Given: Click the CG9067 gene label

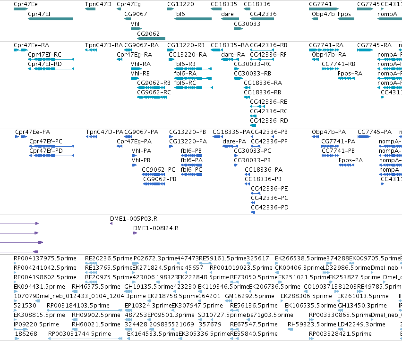Looking at the screenshot, I should 136,14.
